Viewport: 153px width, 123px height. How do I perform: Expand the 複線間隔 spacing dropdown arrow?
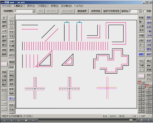[34, 11]
